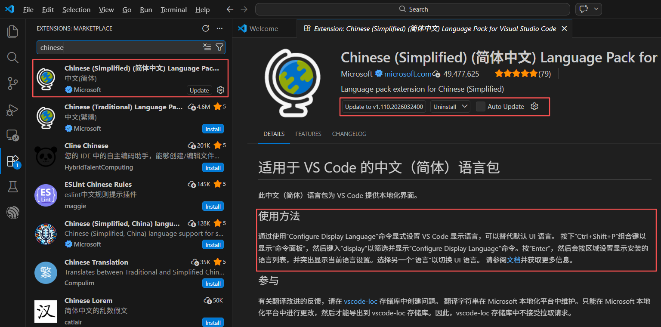Click the ESLint Chinese Rules purple icon
Screen dimensions: 661x327
[x=46, y=195]
